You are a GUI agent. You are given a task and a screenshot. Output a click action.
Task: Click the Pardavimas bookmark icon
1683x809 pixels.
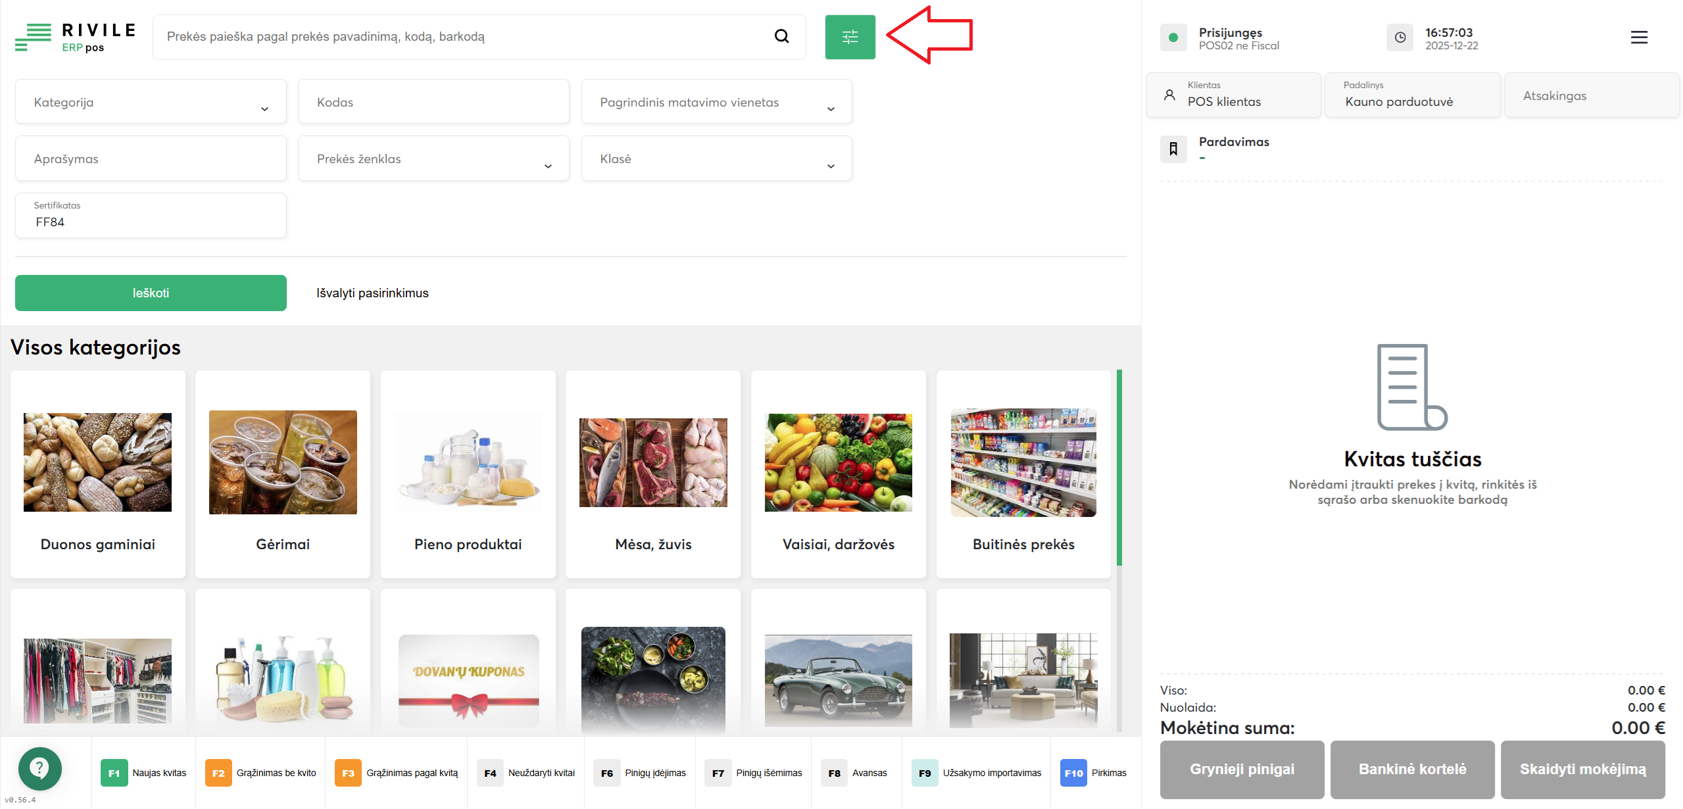point(1173,149)
